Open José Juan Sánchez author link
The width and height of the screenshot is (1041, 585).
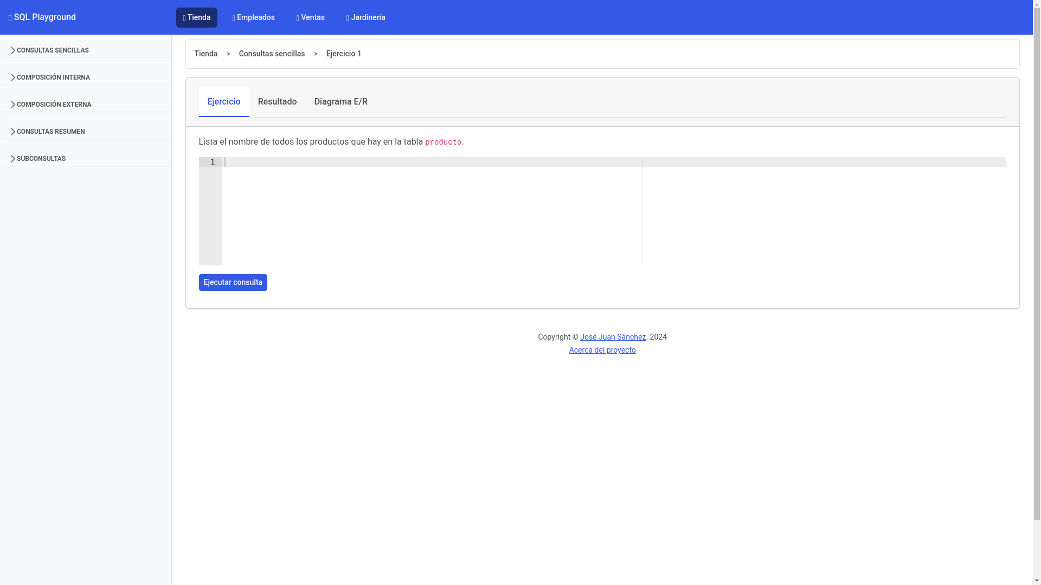(613, 337)
